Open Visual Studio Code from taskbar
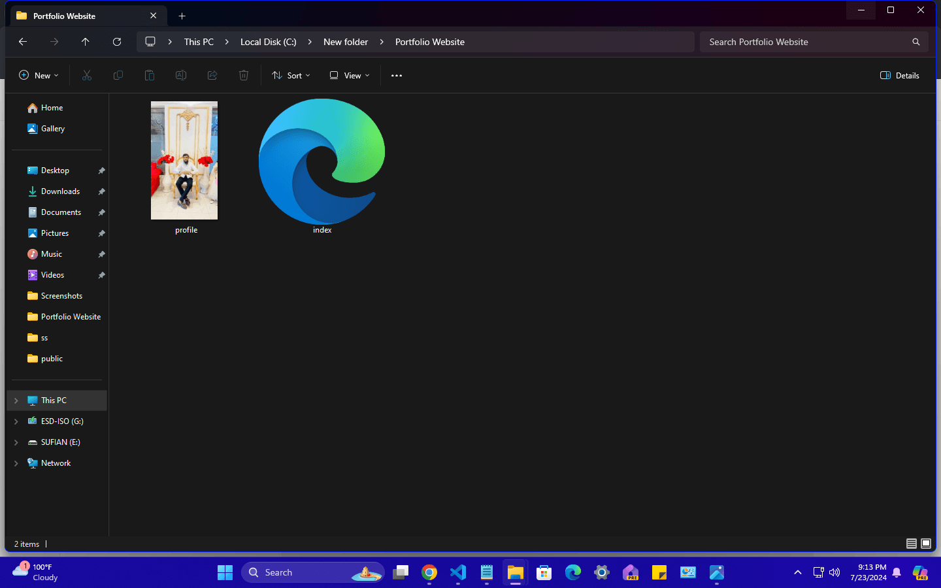941x588 pixels. click(x=458, y=572)
